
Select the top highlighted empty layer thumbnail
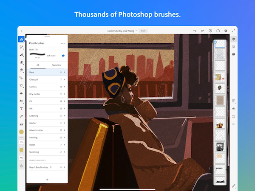click(220, 44)
